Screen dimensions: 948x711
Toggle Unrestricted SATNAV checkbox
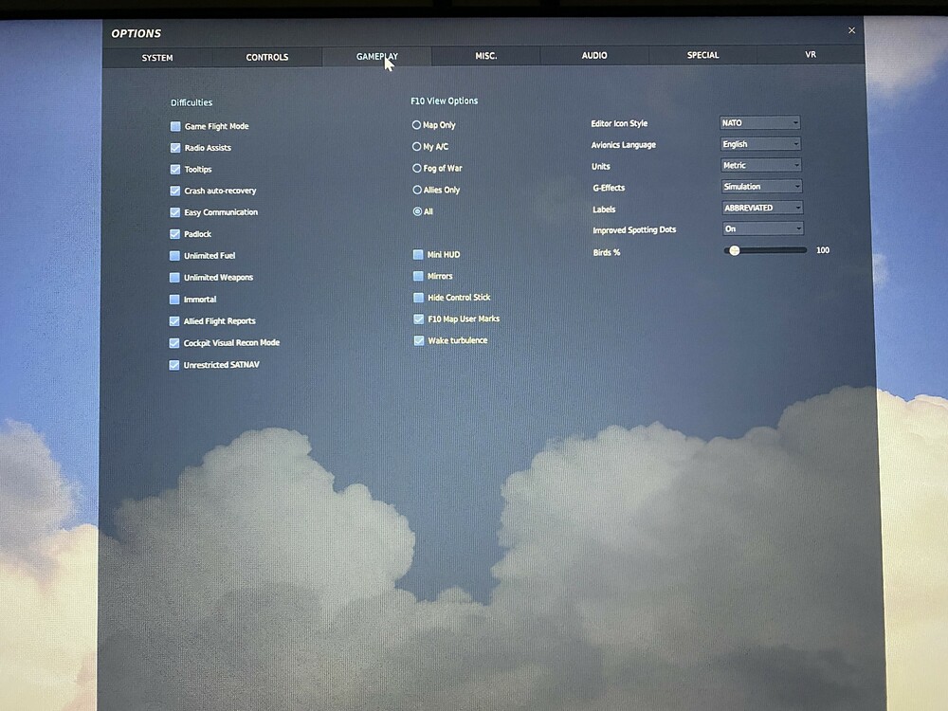tap(174, 365)
